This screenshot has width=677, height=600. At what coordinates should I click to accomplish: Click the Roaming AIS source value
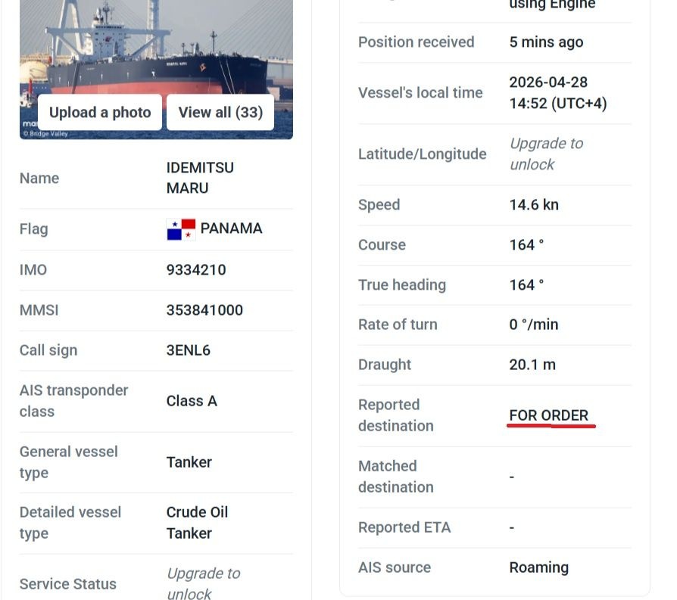[x=538, y=567]
